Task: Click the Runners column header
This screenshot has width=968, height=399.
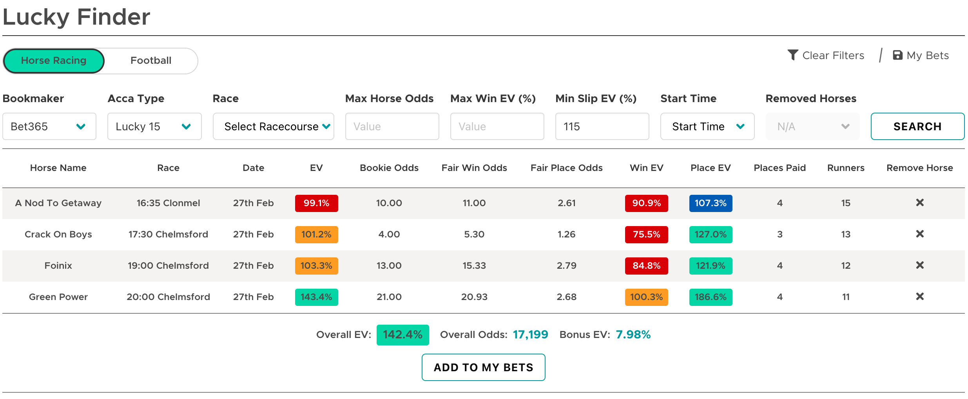Action: (846, 168)
